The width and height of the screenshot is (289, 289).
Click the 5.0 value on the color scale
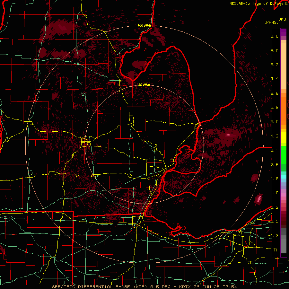click(275, 122)
